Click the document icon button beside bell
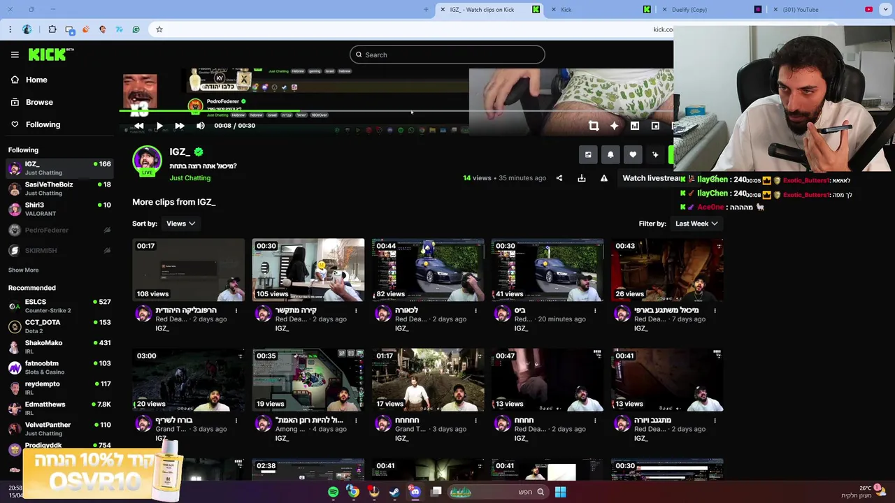The width and height of the screenshot is (895, 503). point(588,155)
